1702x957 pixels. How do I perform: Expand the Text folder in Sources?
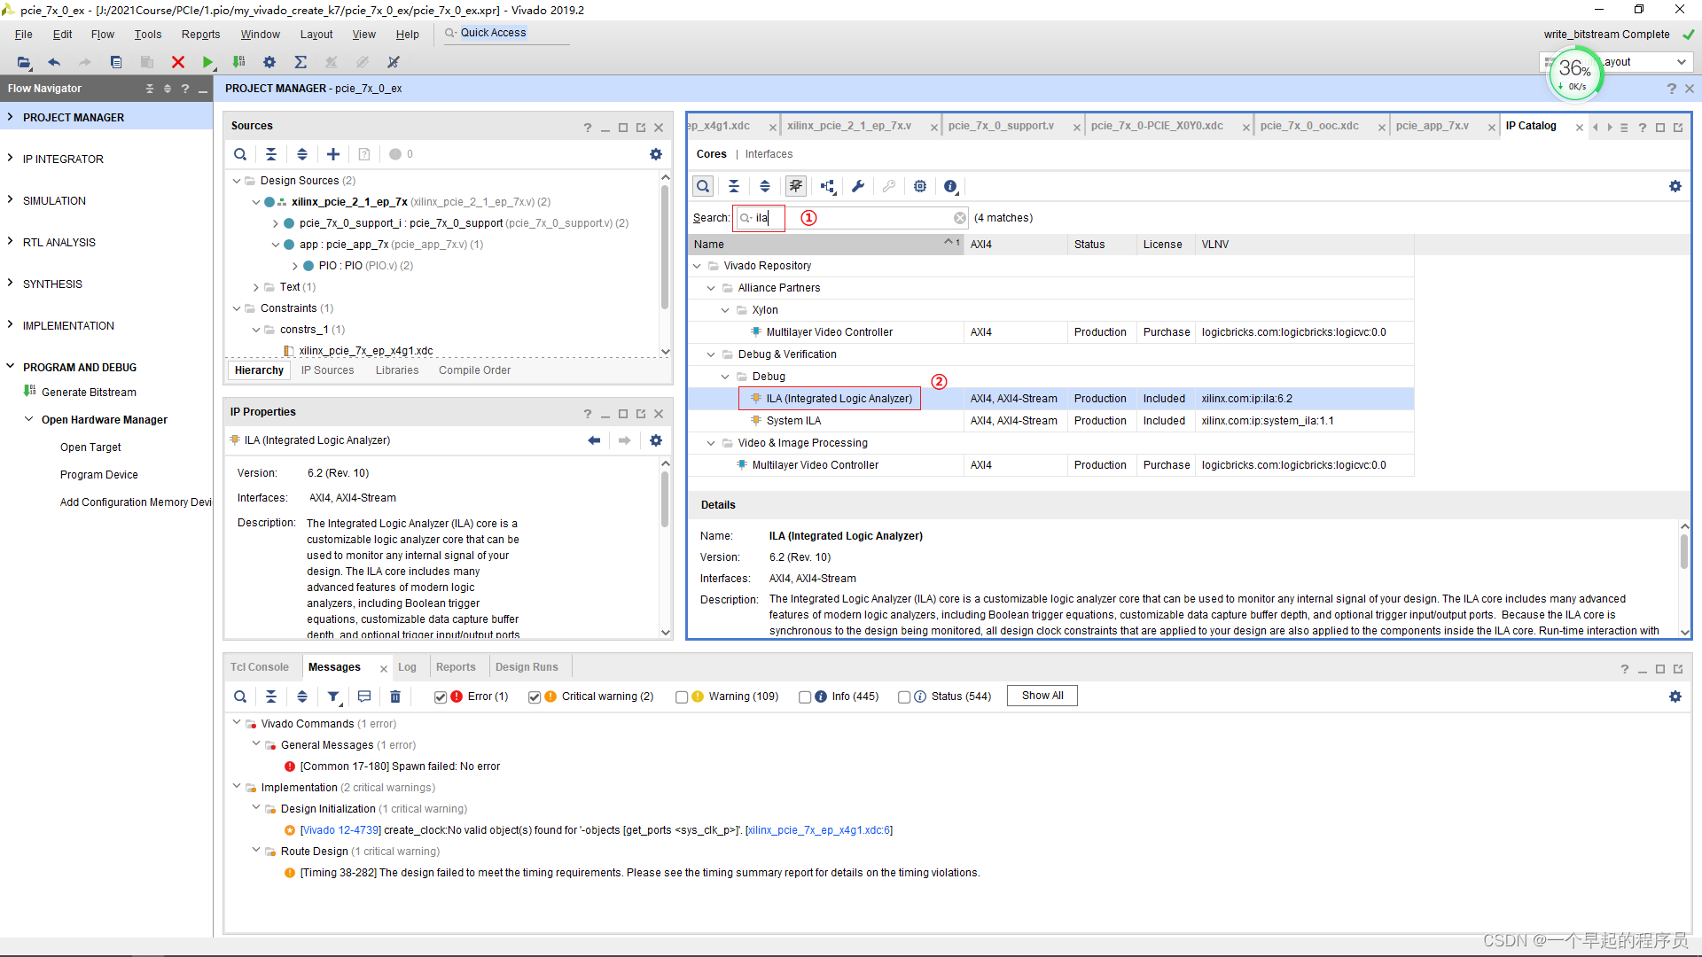coord(256,287)
